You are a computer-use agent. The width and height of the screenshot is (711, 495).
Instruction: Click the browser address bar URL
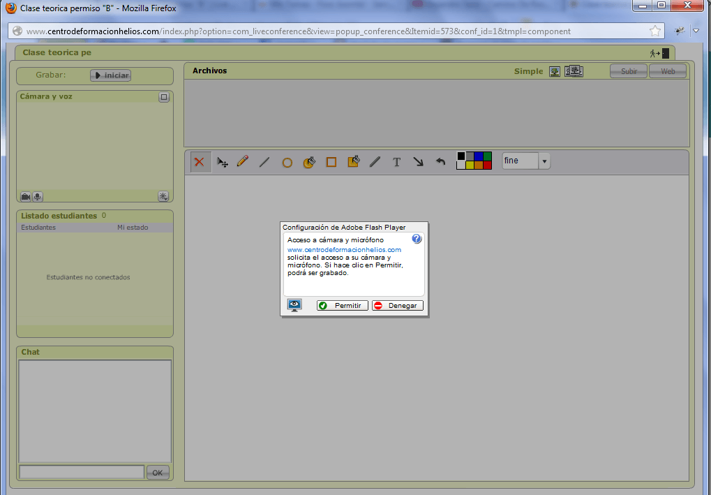click(x=299, y=31)
